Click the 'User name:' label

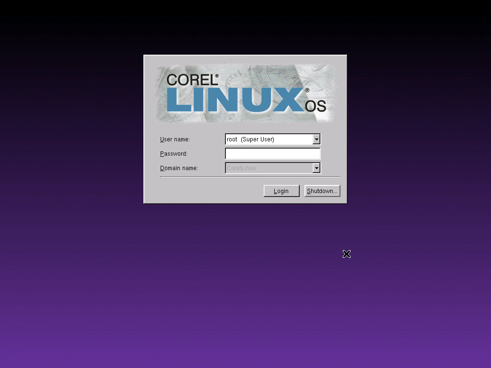175,139
